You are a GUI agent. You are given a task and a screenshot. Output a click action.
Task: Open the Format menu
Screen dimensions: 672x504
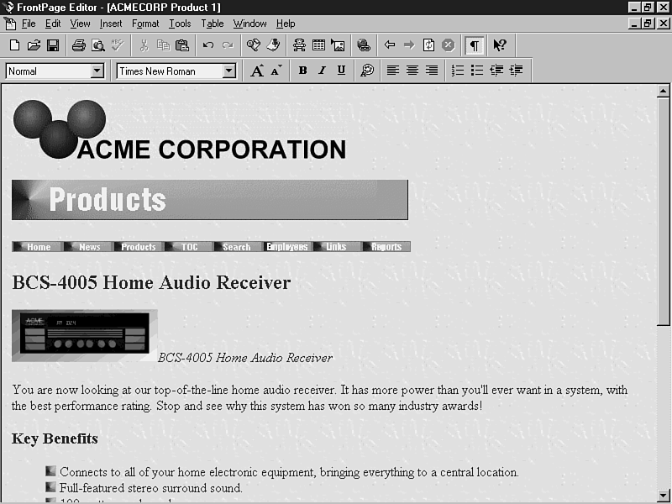[x=145, y=24]
